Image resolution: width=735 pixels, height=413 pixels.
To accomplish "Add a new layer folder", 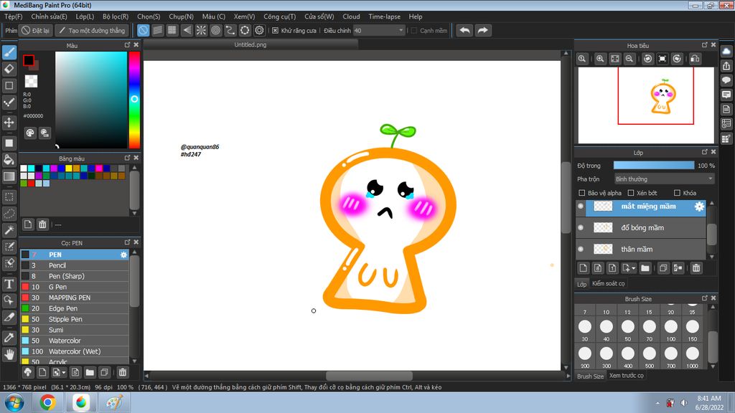I will pos(645,268).
